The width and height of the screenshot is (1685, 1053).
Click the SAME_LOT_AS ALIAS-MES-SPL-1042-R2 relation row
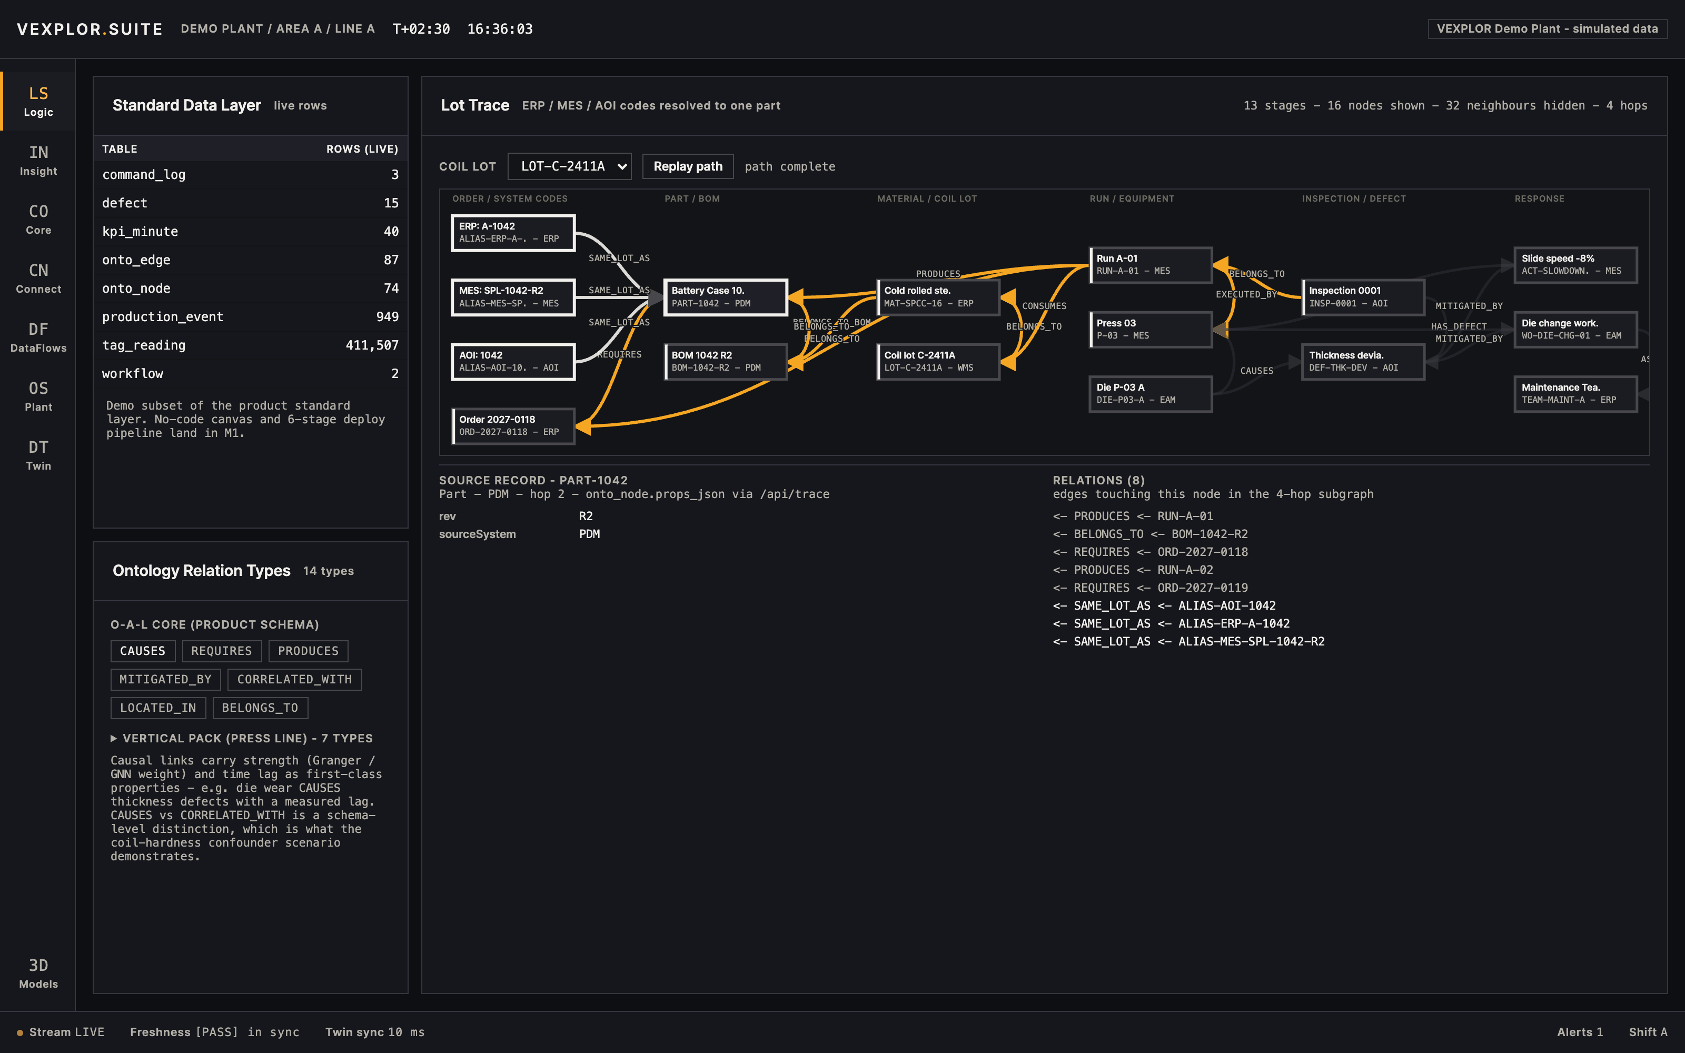(x=1188, y=641)
